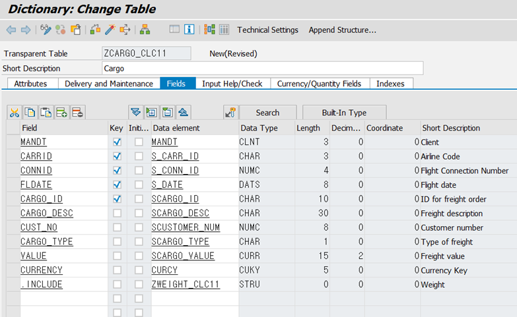The width and height of the screenshot is (517, 317).
Task: Open the Where-Used List icon
Action: 125,30
